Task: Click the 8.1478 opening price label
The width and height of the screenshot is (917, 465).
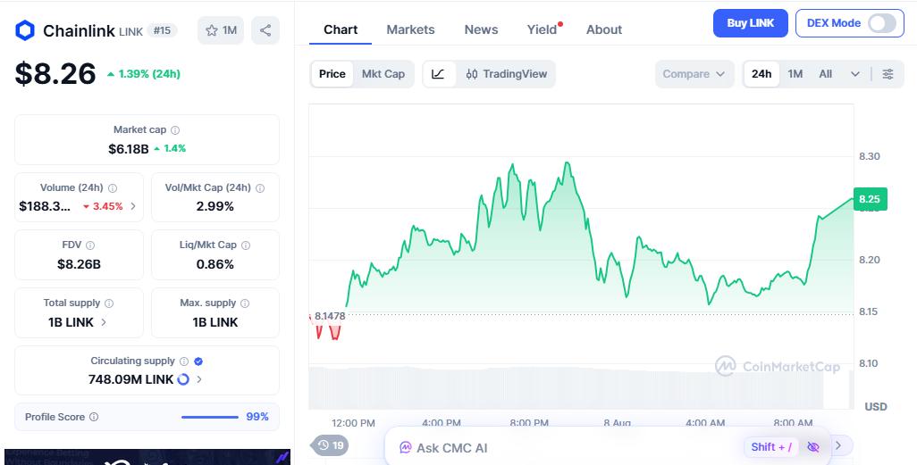Action: (x=330, y=316)
